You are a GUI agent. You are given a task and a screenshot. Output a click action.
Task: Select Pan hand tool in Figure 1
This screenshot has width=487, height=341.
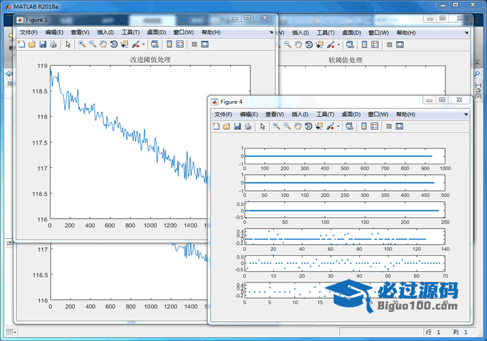pos(103,44)
